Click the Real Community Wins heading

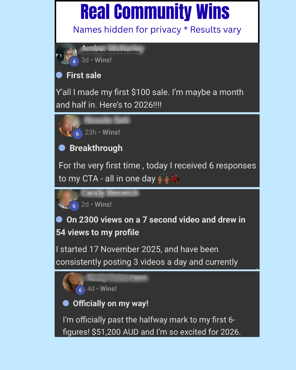[155, 12]
